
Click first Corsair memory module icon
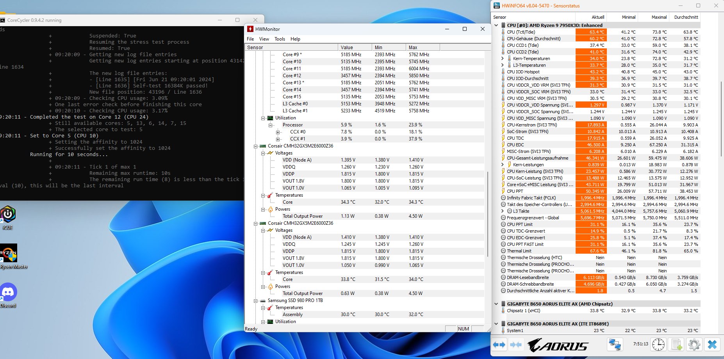click(x=263, y=146)
